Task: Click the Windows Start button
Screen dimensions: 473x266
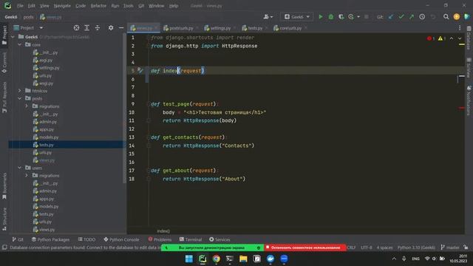Action: [189, 259]
